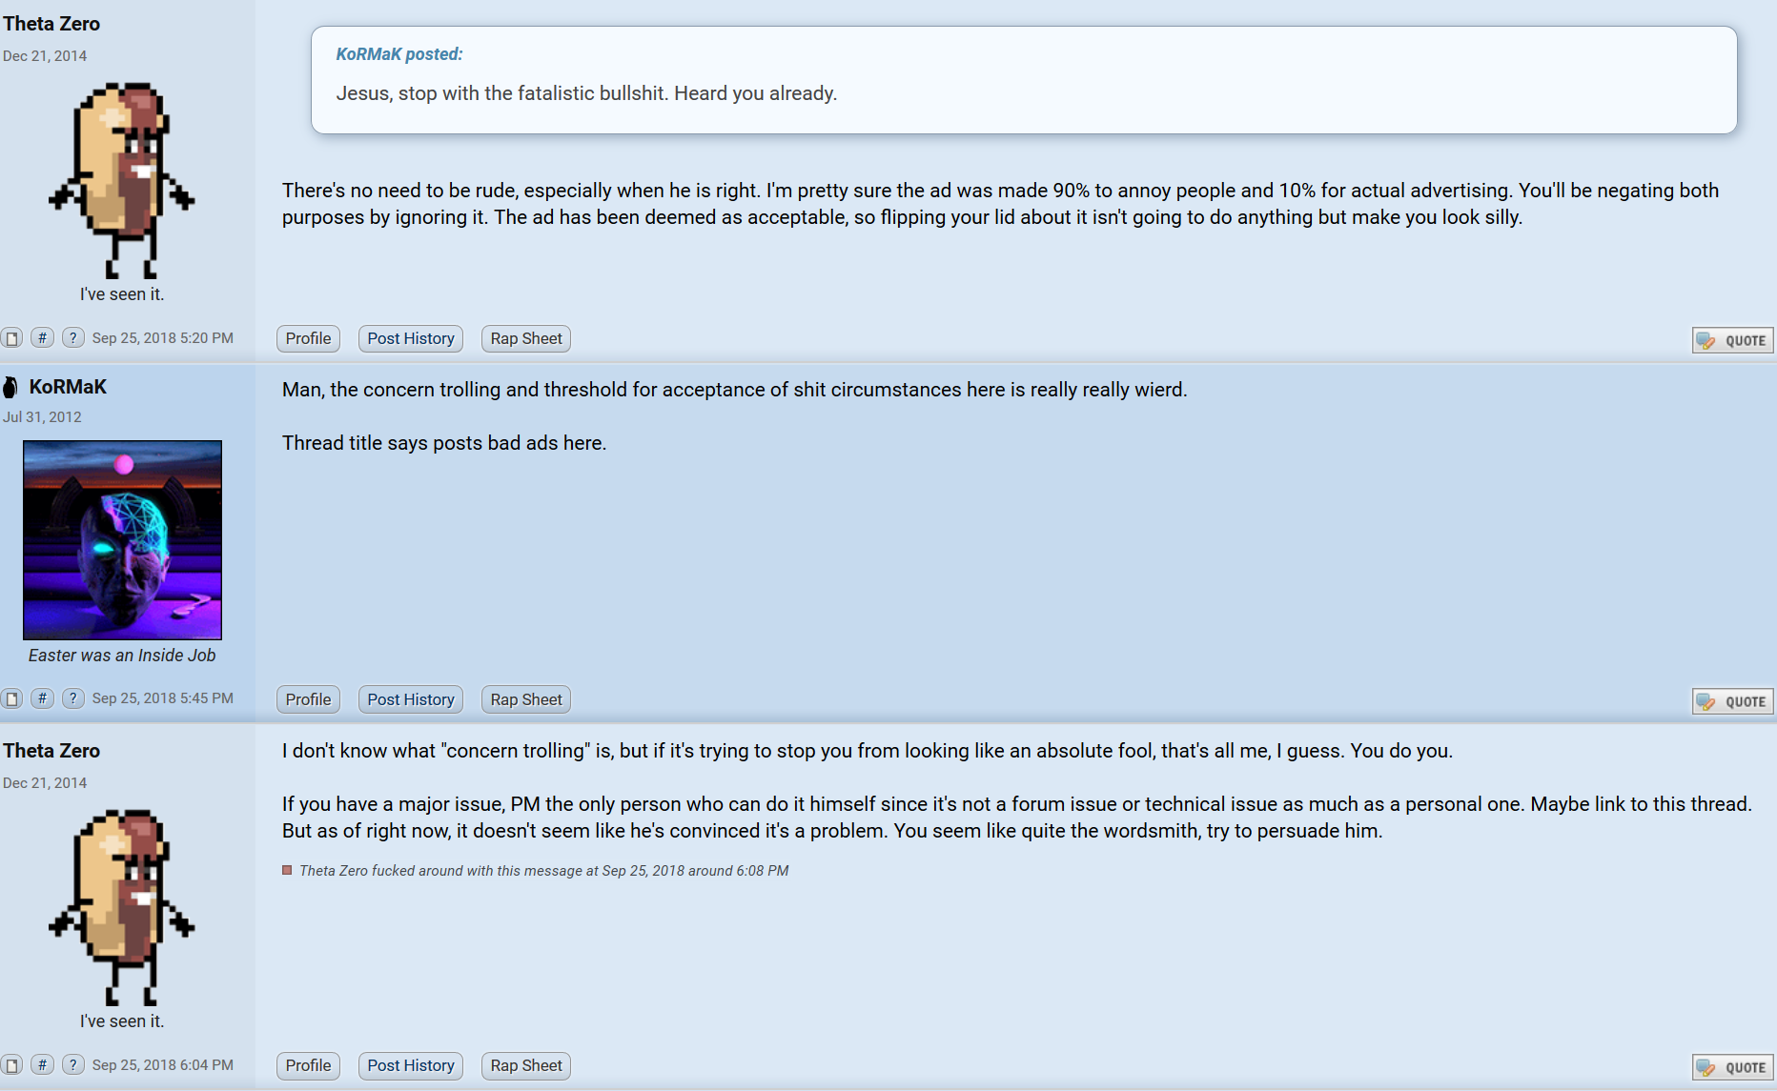
Task: Click the # permalink icon on the 5:20 PM post
Action: pyautogui.click(x=42, y=338)
